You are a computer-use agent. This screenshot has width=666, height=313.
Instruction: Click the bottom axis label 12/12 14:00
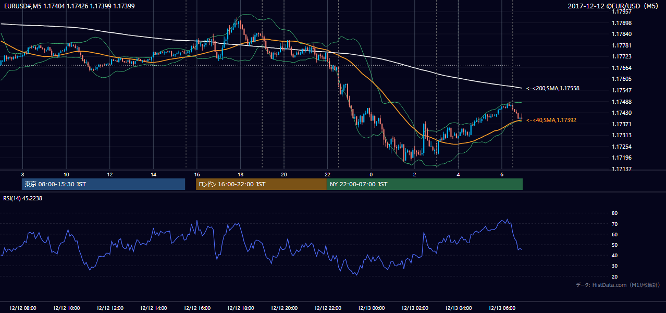click(x=154, y=308)
